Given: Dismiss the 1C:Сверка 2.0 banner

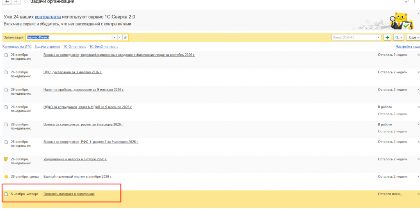Looking at the screenshot, I should coord(418,13).
